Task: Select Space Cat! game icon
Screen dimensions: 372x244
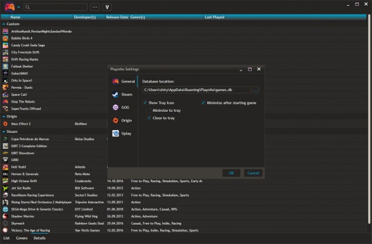Action: tap(5, 95)
